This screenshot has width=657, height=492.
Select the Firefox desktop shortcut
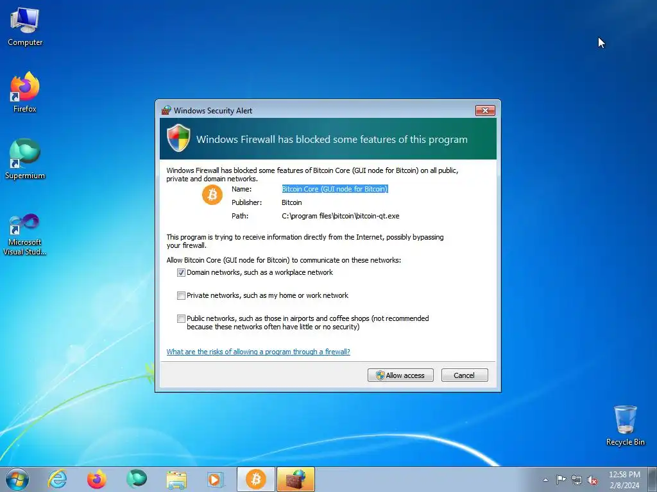click(25, 92)
